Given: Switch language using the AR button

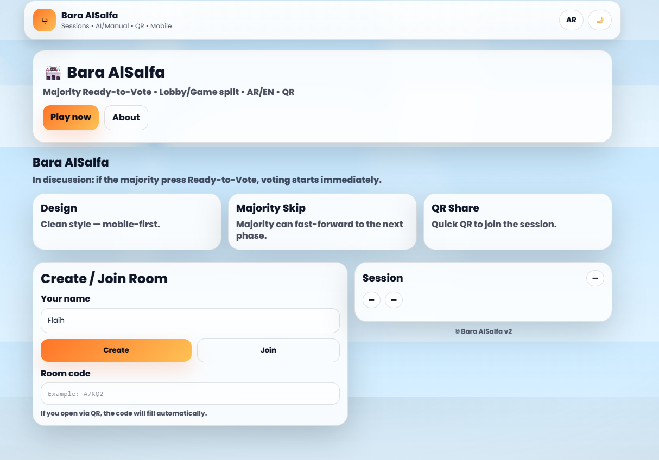Looking at the screenshot, I should point(571,20).
